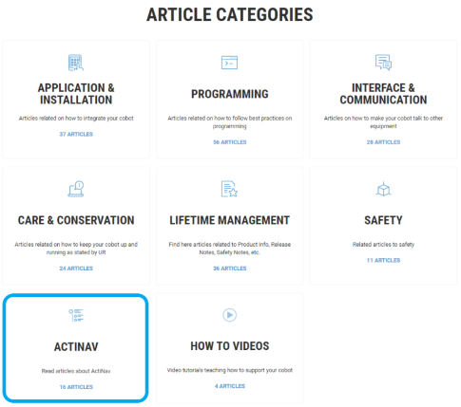Open the 11 Articles link under Safety

383,260
